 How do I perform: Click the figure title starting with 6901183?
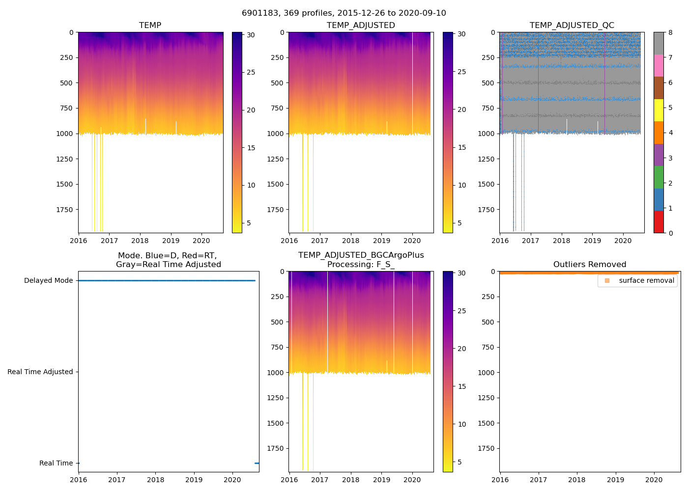point(344,13)
